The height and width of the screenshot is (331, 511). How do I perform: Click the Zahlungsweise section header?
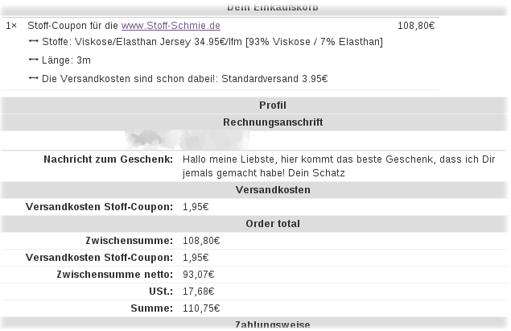[273, 325]
